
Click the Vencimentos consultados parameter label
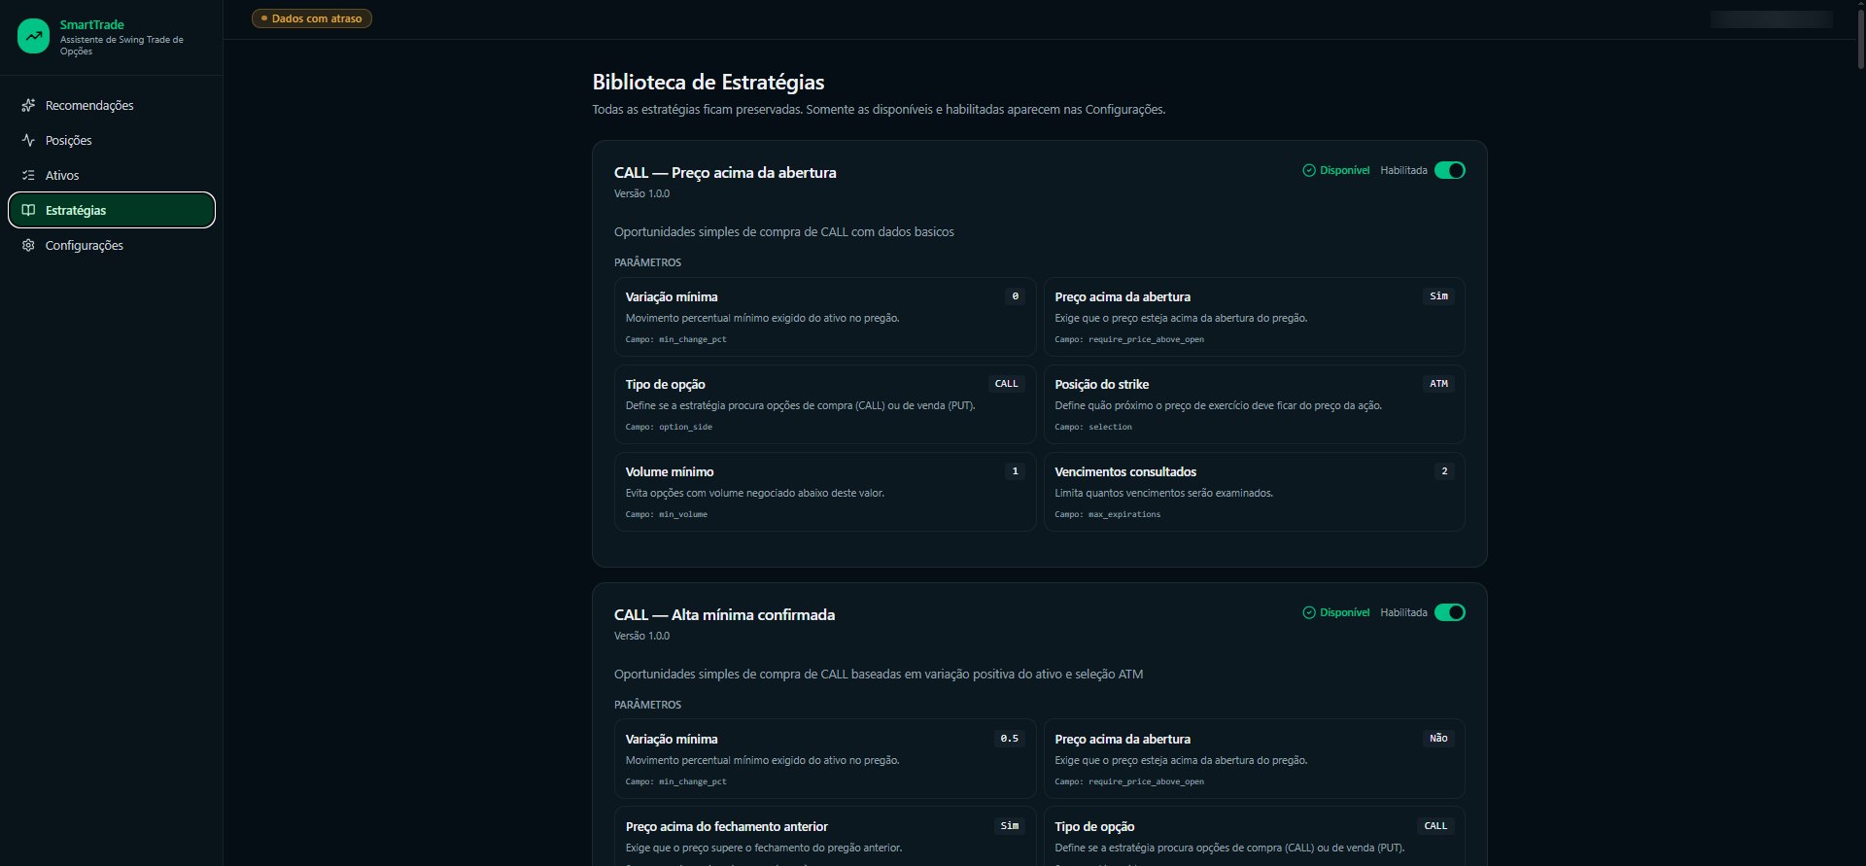pyautogui.click(x=1125, y=472)
